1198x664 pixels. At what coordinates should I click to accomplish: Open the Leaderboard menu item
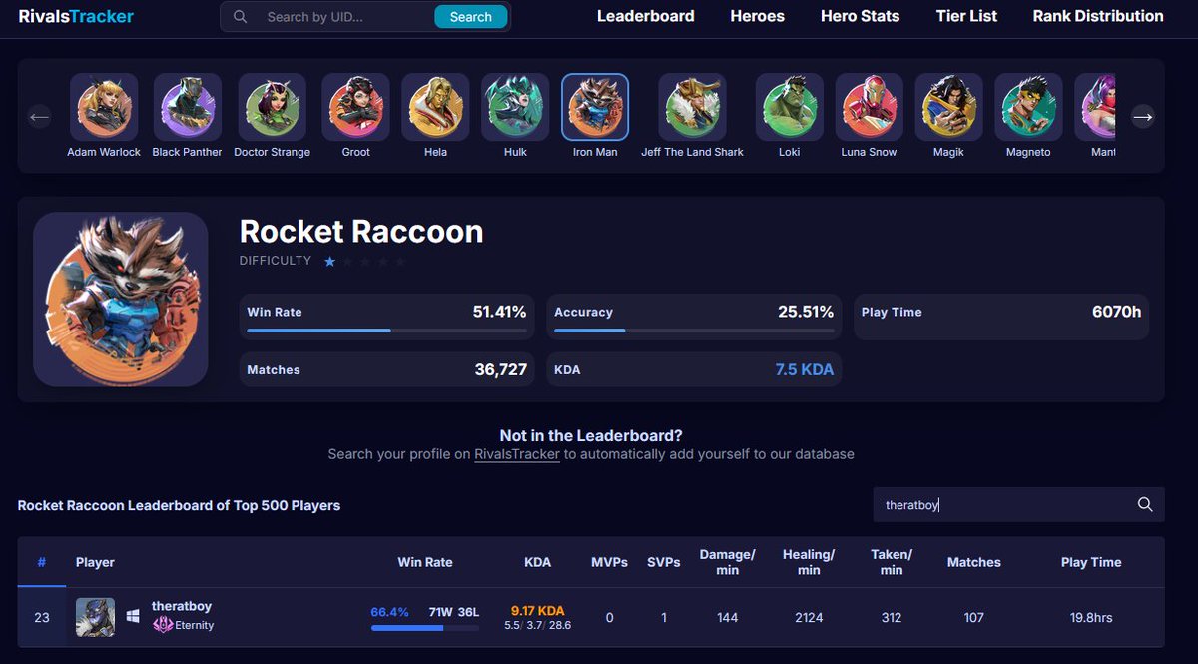(645, 16)
